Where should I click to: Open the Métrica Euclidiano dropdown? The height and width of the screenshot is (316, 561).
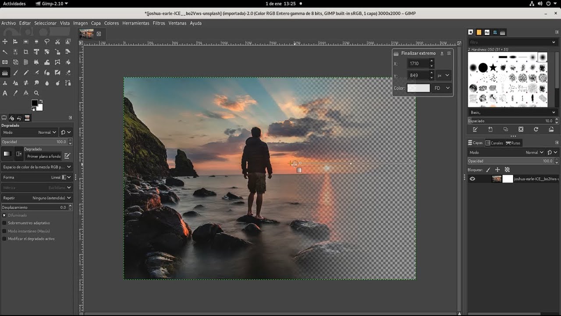tap(37, 187)
